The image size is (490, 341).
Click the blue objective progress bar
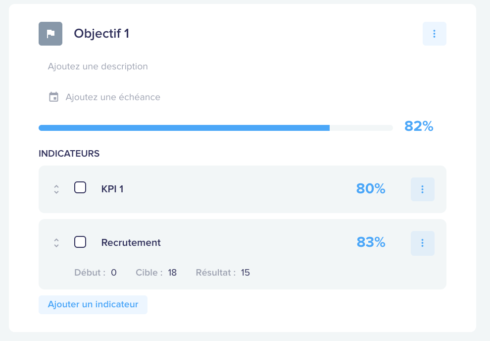216,128
